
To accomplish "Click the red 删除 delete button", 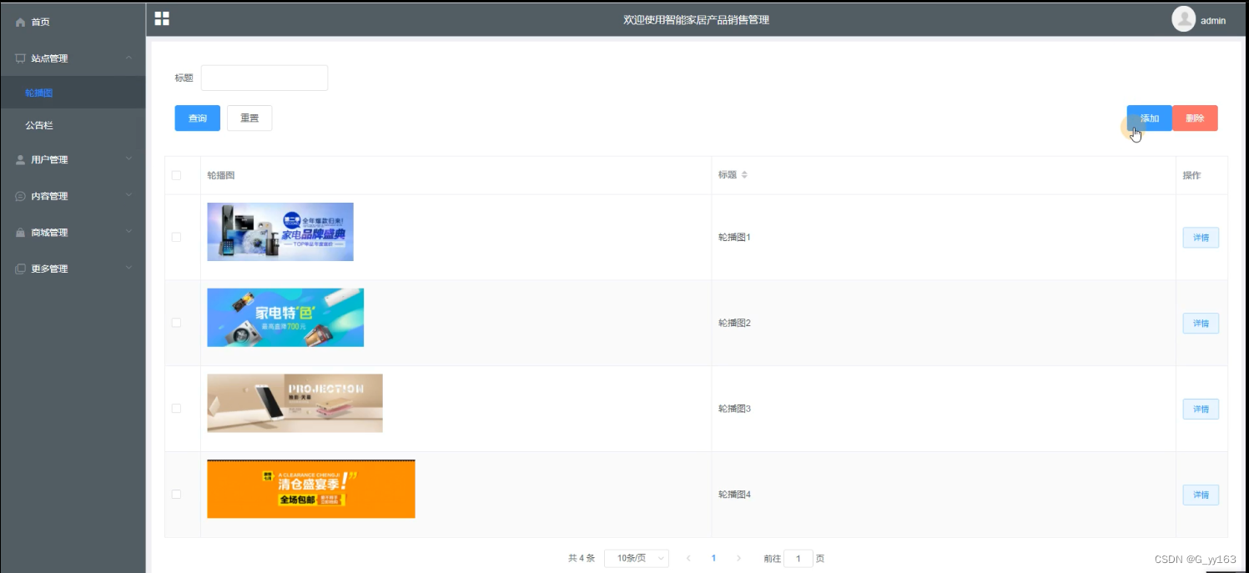I will pos(1195,118).
